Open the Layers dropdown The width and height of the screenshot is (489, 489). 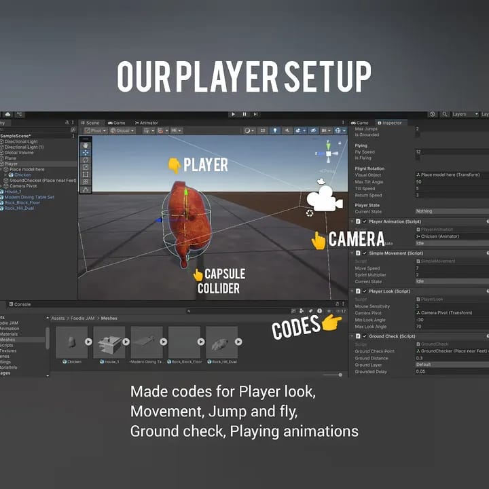[465, 114]
